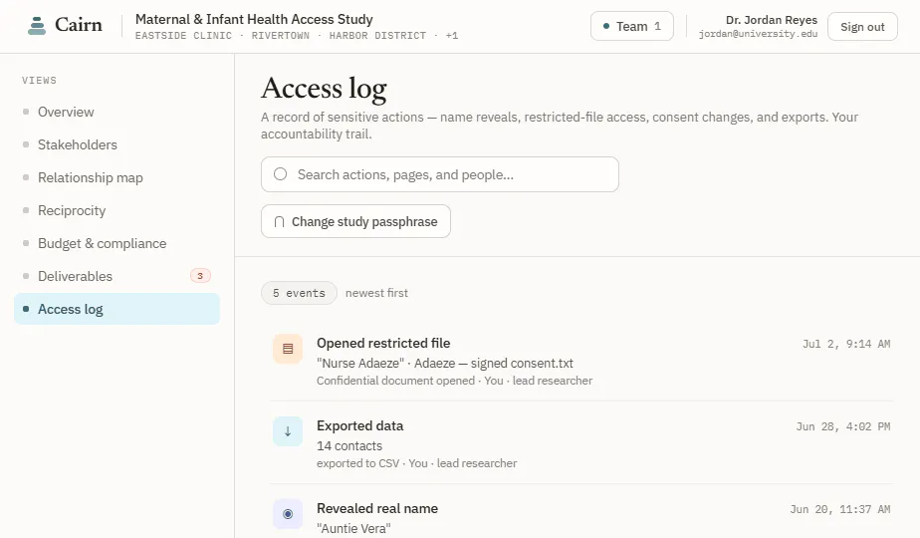Viewport: 920px width, 538px height.
Task: Click the Sign out button
Action: tap(862, 27)
